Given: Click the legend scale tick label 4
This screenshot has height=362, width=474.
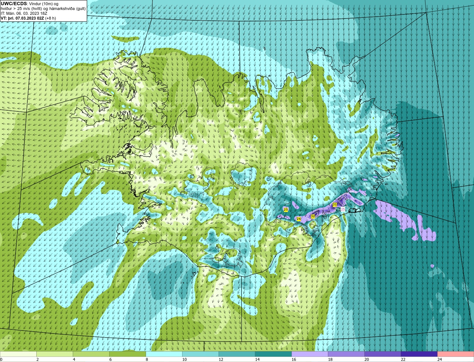Looking at the screenshot, I should [74, 359].
